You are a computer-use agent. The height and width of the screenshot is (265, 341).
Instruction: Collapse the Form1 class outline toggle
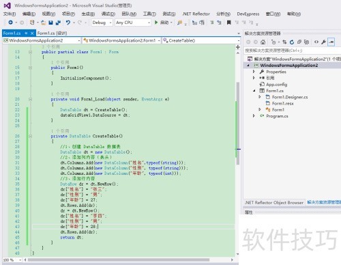pos(30,52)
